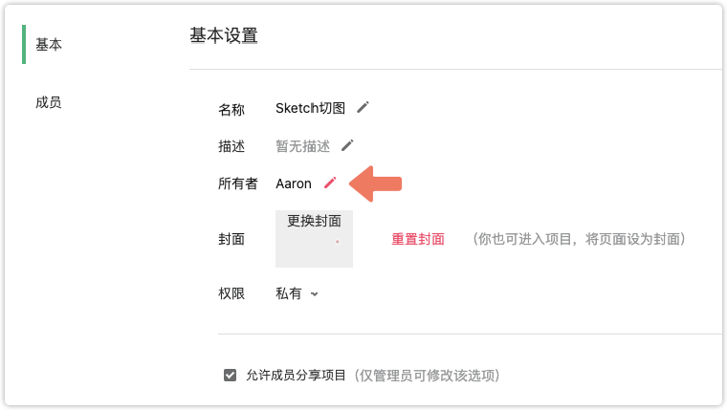The width and height of the screenshot is (727, 410).
Task: Open the 私有 permission dropdown
Action: pyautogui.click(x=297, y=293)
